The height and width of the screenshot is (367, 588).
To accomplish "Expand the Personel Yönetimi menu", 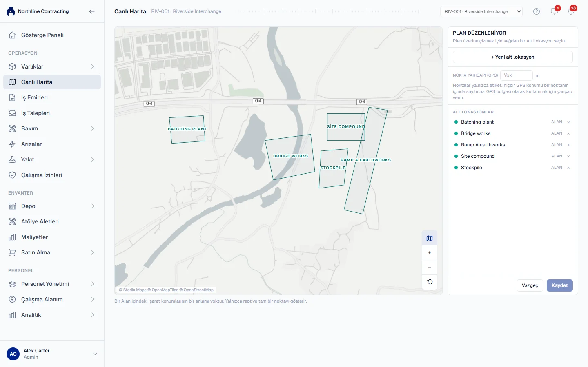I will coord(93,284).
